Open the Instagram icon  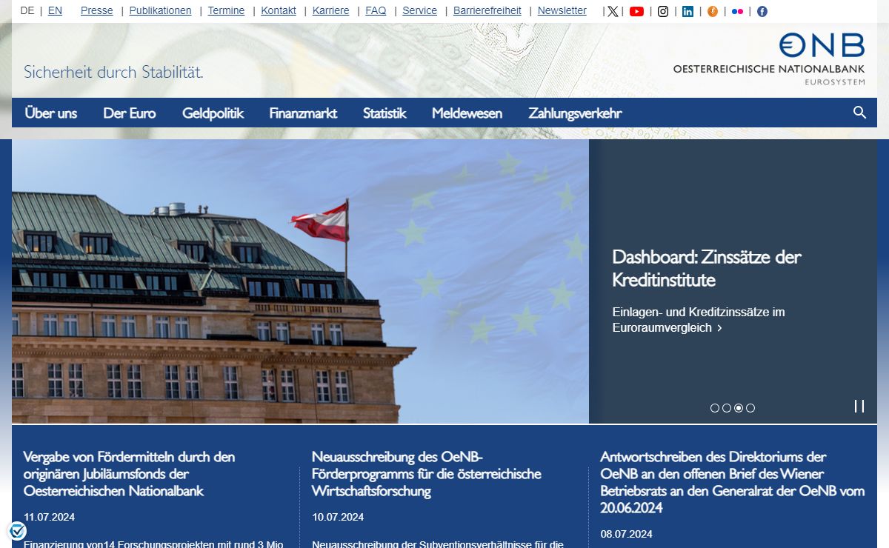(663, 11)
